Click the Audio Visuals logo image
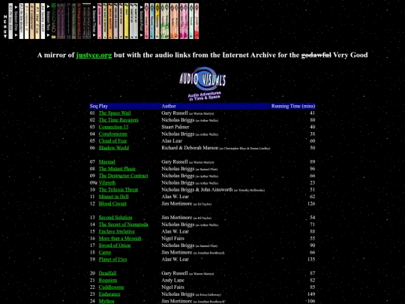This screenshot has height=304, width=405. [x=202, y=83]
